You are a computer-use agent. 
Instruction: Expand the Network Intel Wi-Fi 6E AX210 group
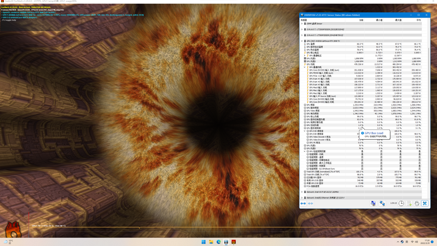[302, 192]
